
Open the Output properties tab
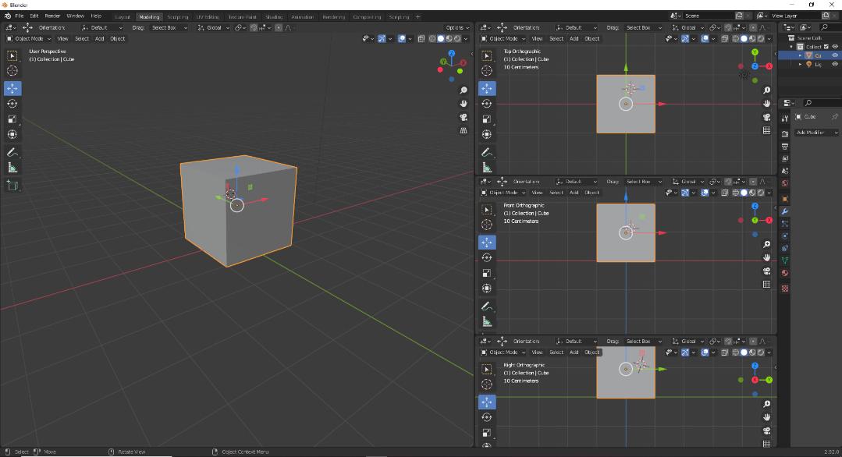(785, 146)
